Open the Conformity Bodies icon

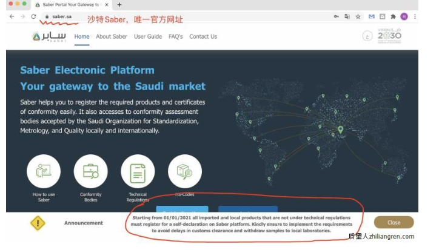(91, 171)
